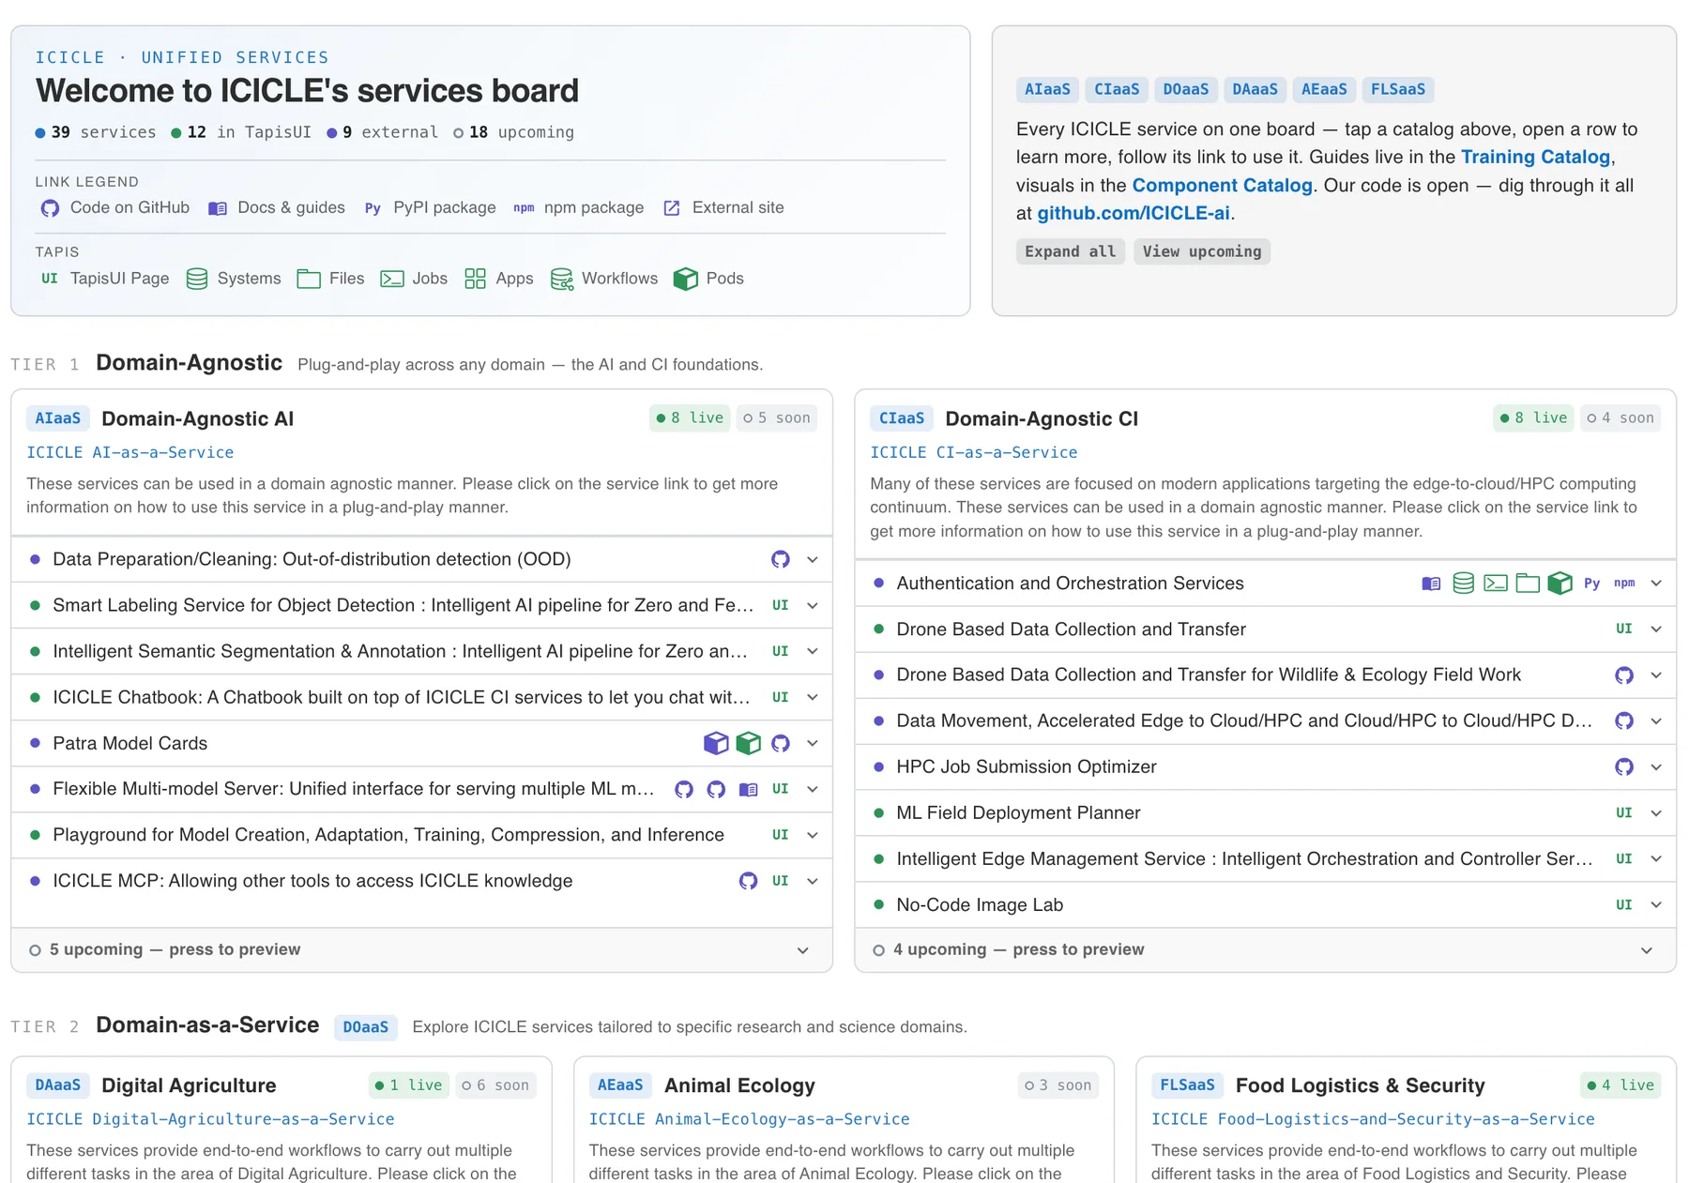Open ICICLE AI-as-a-Service link
This screenshot has height=1183, width=1689.
pos(130,452)
